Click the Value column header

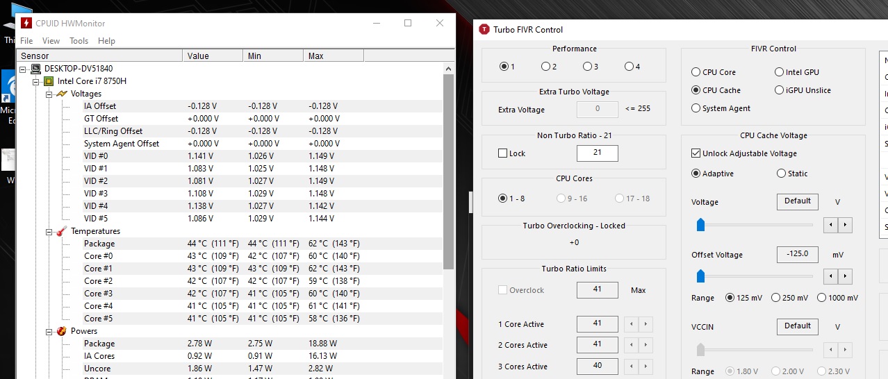coord(213,56)
